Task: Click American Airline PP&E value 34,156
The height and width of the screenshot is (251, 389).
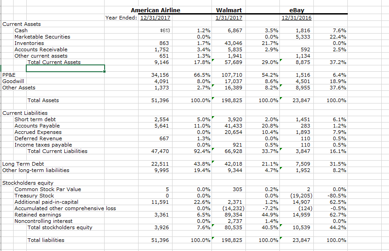Action: [160, 75]
